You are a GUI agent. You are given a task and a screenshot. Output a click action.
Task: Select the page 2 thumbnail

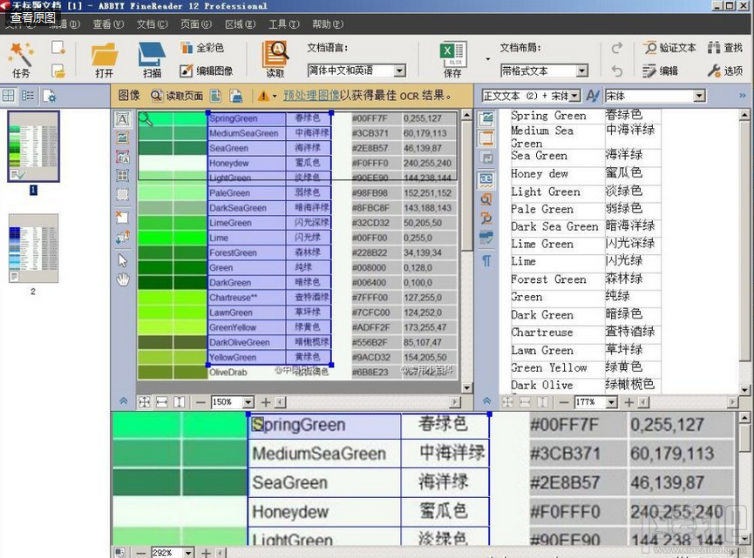(x=32, y=248)
